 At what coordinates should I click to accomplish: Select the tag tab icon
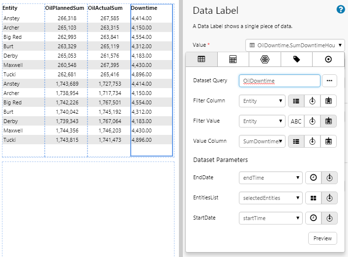pos(296,59)
